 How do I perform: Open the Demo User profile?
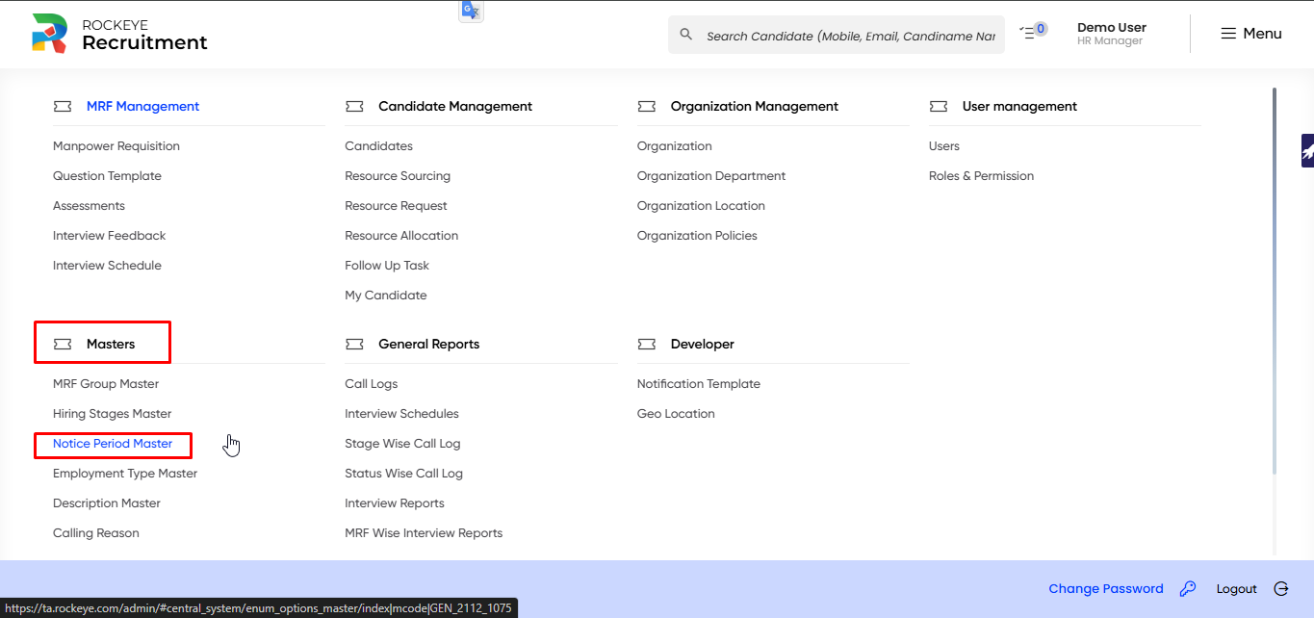[1111, 34]
